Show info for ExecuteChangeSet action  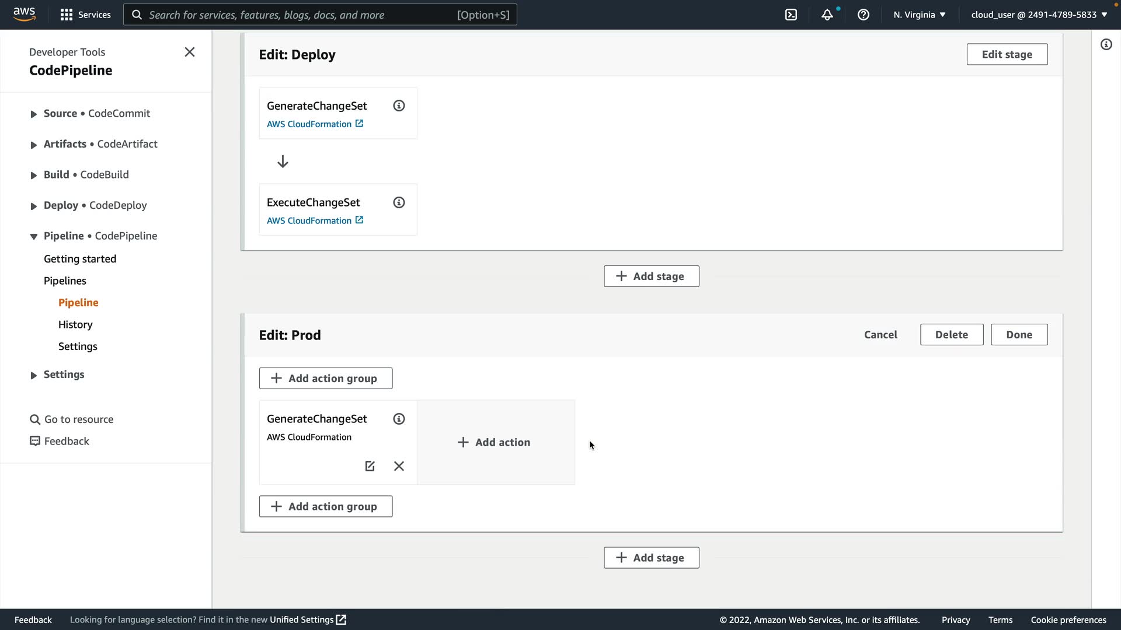399,202
